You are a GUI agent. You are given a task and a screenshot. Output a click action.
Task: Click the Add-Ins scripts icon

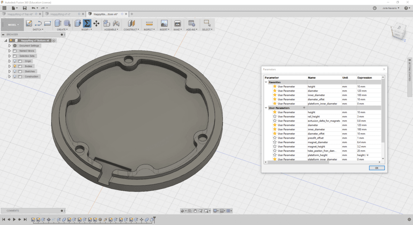coord(192,23)
